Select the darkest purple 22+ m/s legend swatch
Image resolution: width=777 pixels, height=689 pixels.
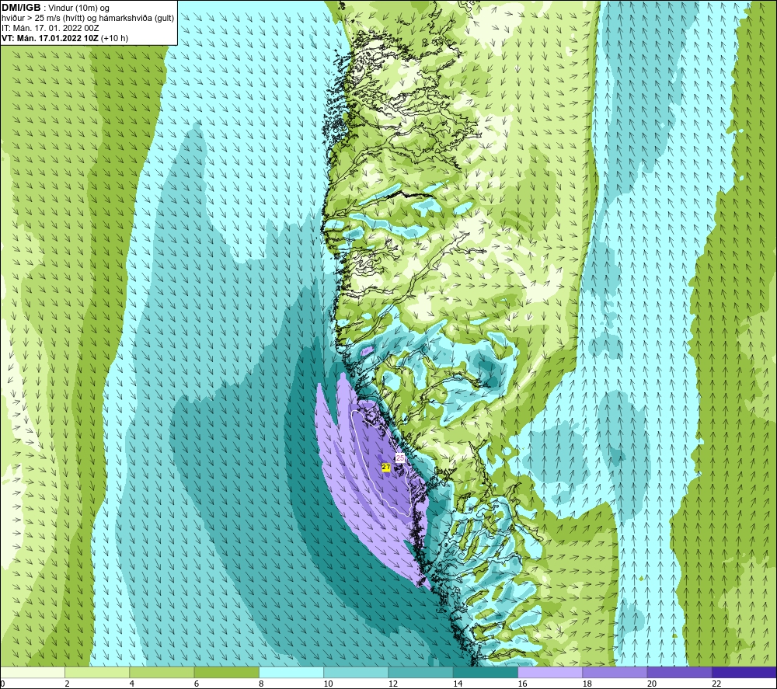click(744, 672)
